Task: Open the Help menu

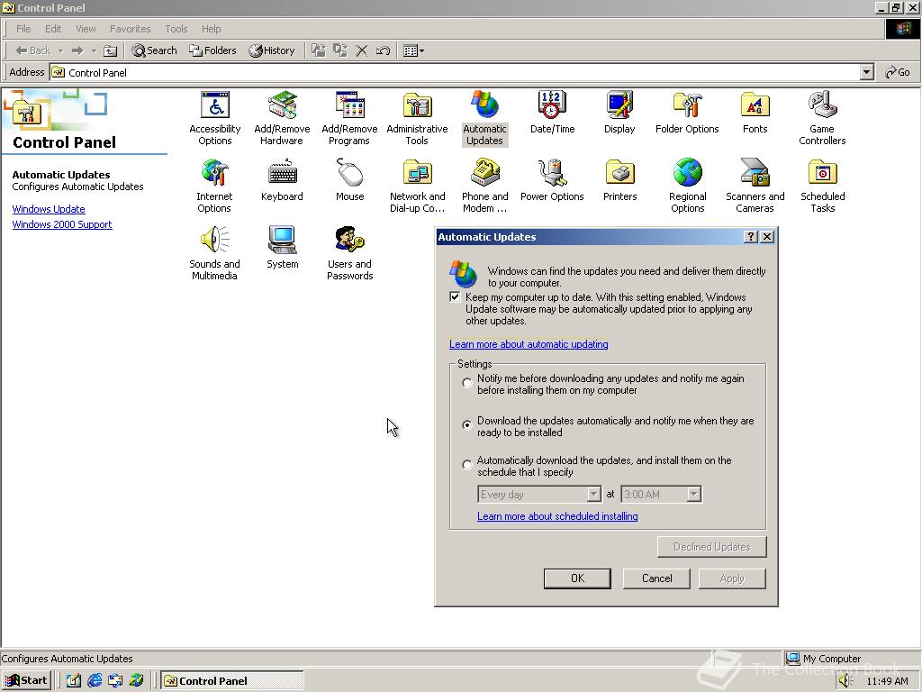Action: [x=211, y=29]
